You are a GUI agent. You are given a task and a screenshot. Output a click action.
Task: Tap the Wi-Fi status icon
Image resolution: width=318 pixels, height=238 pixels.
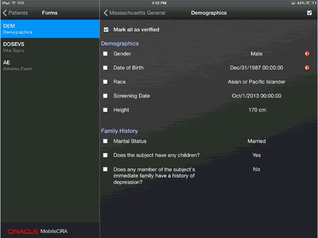pos(14,3)
